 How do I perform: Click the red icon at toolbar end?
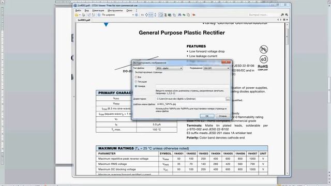tap(194, 15)
